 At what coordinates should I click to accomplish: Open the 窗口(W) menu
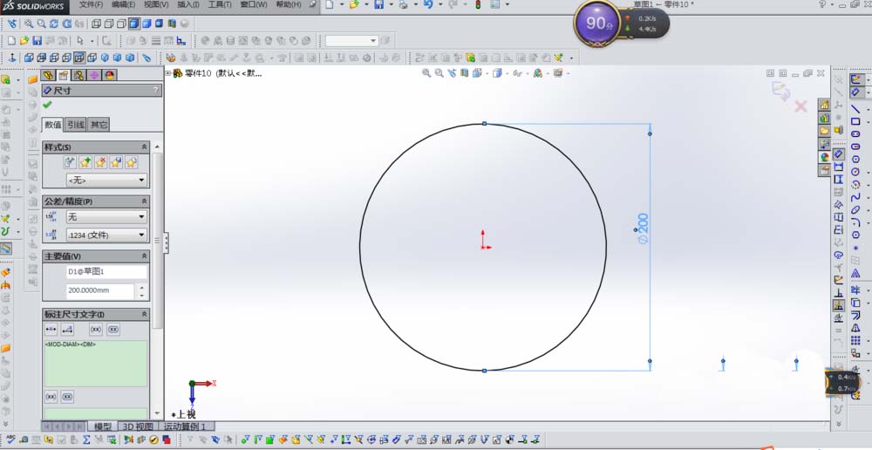[253, 4]
